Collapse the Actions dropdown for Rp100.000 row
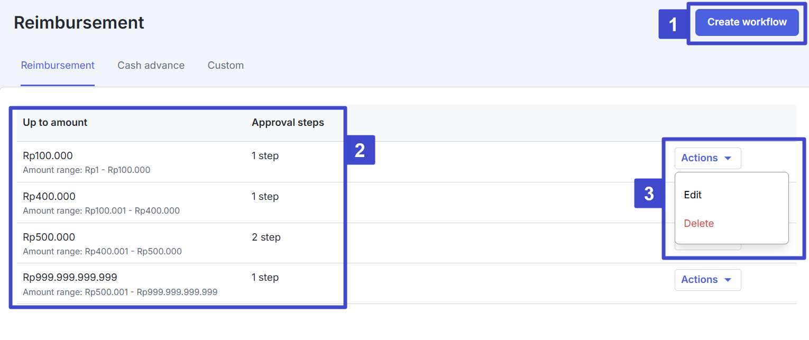The height and width of the screenshot is (340, 809). 707,158
